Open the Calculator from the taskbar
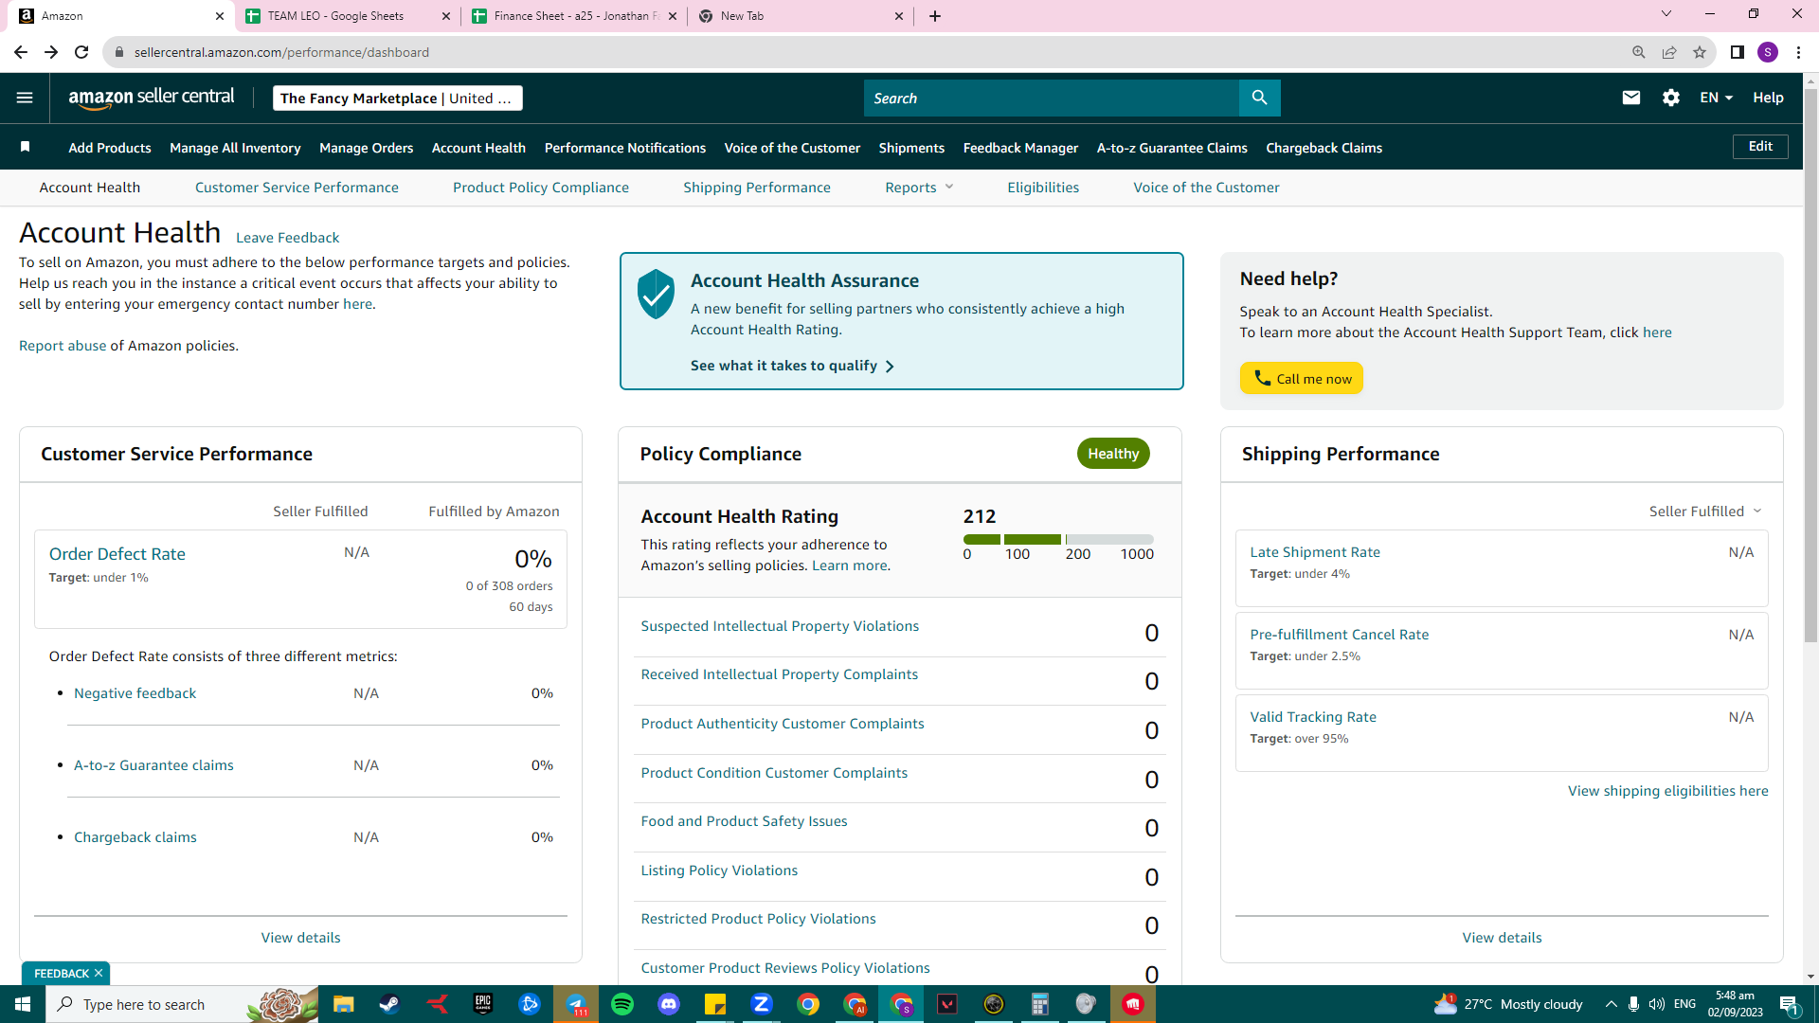This screenshot has height=1023, width=1819. [x=1040, y=1004]
